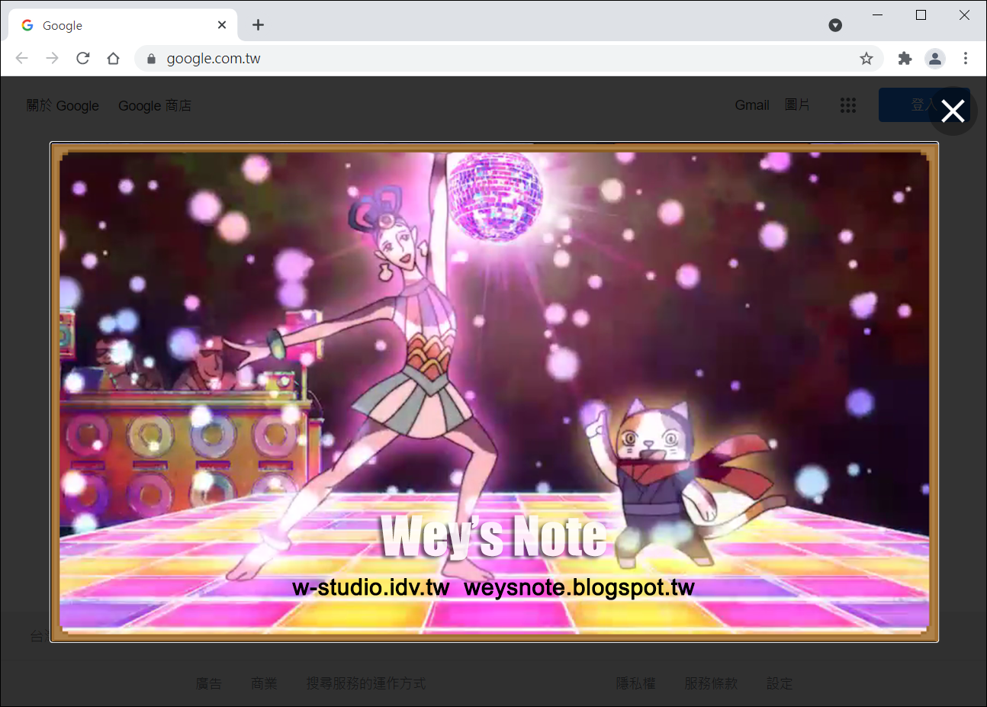View site security lock information
This screenshot has height=707, width=987.
click(x=151, y=59)
